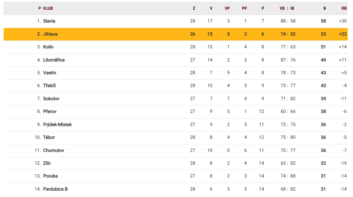Open the Litoměřice team page
The height and width of the screenshot is (197, 353).
(54, 60)
